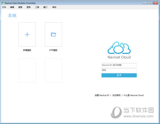Click the Navicat Cloud title text

tap(119, 57)
